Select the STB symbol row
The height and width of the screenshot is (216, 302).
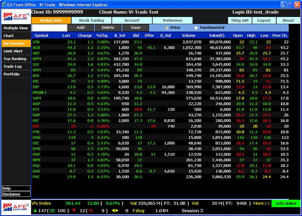(160, 42)
